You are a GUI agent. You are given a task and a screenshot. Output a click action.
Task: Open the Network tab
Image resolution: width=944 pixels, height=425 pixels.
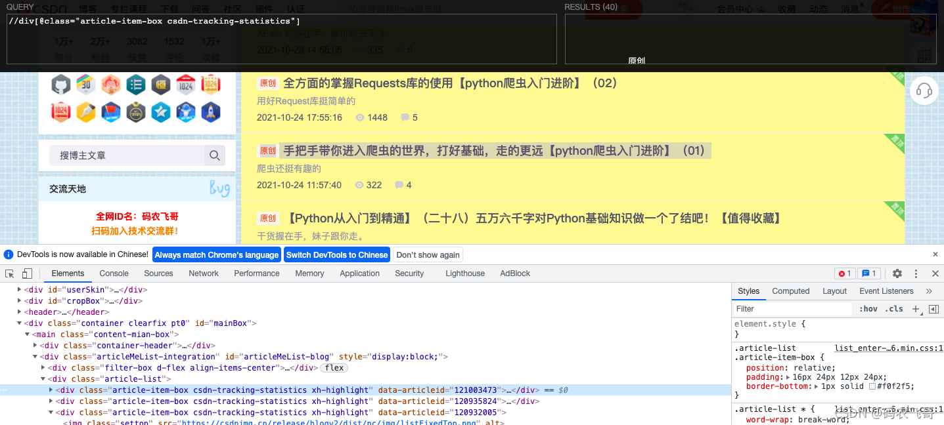pos(204,273)
